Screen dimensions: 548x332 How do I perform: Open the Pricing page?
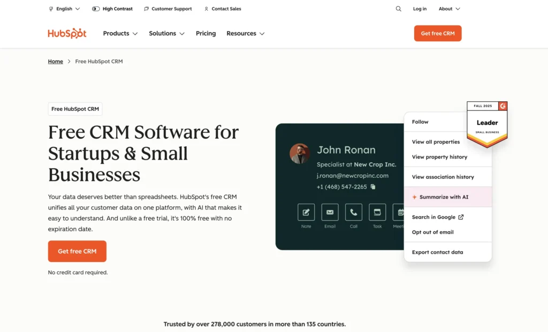coord(205,33)
